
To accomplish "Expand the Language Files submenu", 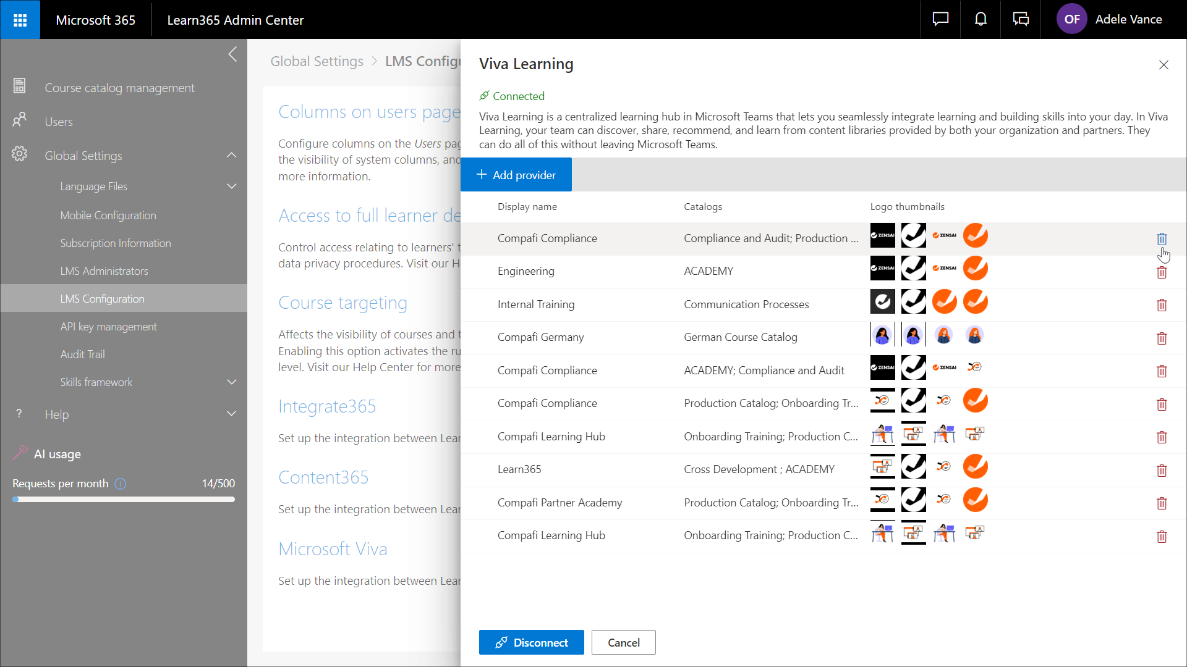I will click(x=232, y=187).
